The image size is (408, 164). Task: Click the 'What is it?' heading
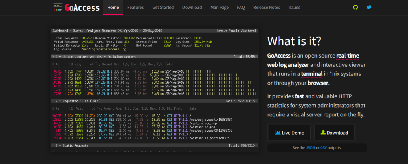pos(294,41)
